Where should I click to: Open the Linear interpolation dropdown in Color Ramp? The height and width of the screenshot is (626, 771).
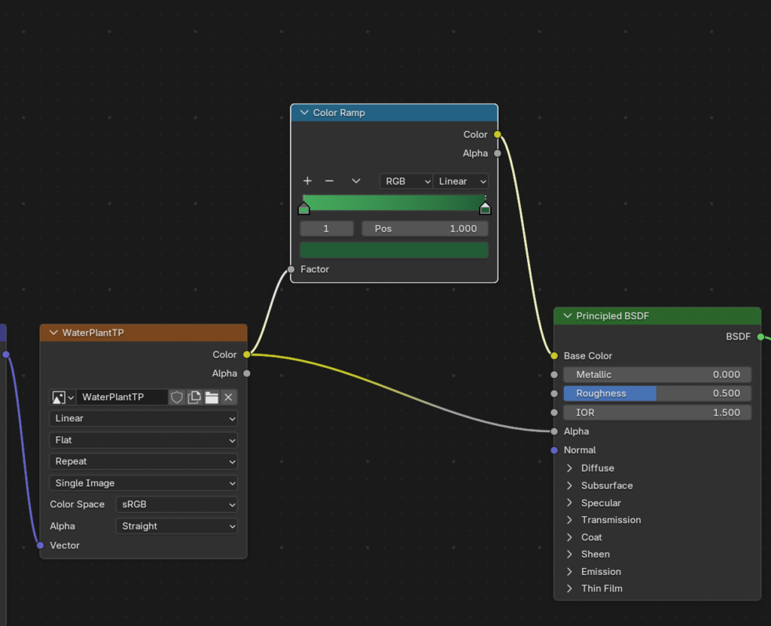pos(461,181)
